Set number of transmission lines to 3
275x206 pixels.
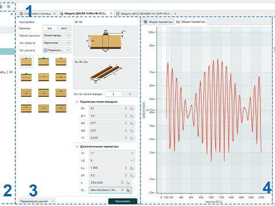130,94
